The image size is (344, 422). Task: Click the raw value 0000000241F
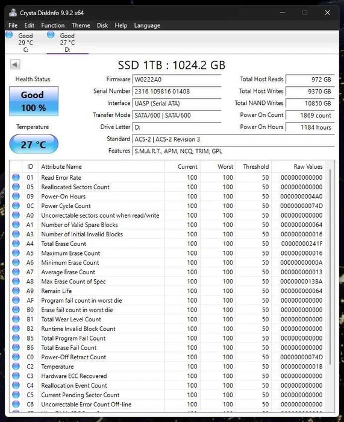click(x=302, y=244)
